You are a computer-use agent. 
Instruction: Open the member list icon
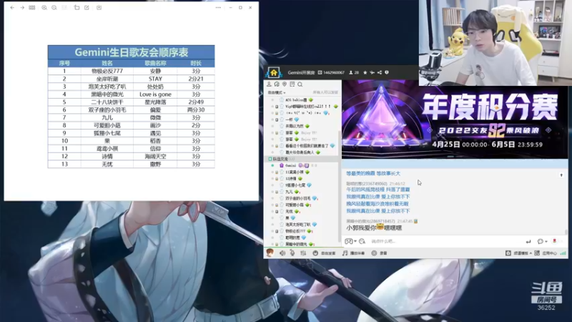[270, 84]
